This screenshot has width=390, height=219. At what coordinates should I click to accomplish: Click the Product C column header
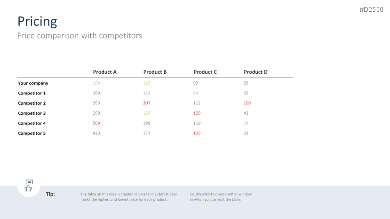(205, 72)
